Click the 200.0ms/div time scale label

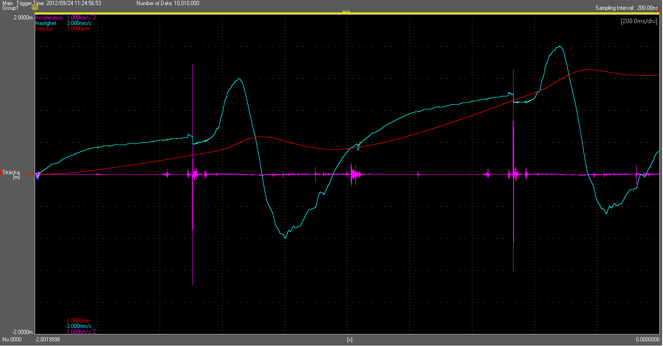(638, 21)
